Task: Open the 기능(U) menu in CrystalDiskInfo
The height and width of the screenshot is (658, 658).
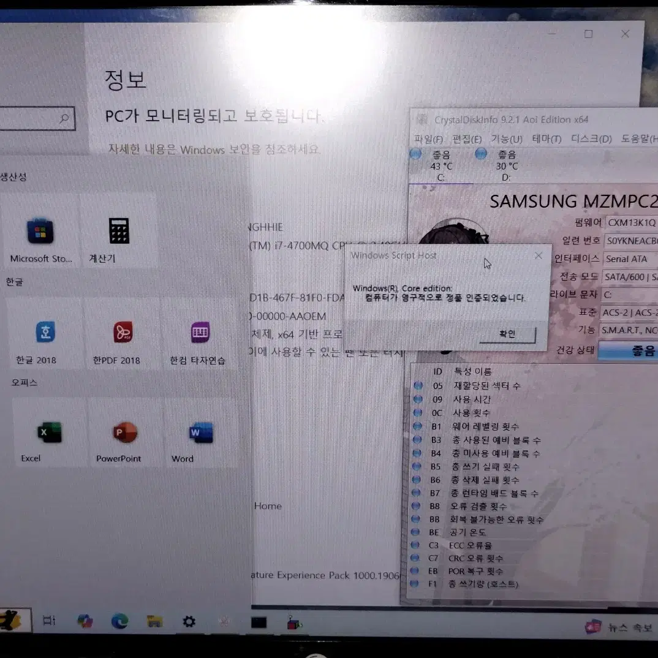Action: click(x=507, y=139)
